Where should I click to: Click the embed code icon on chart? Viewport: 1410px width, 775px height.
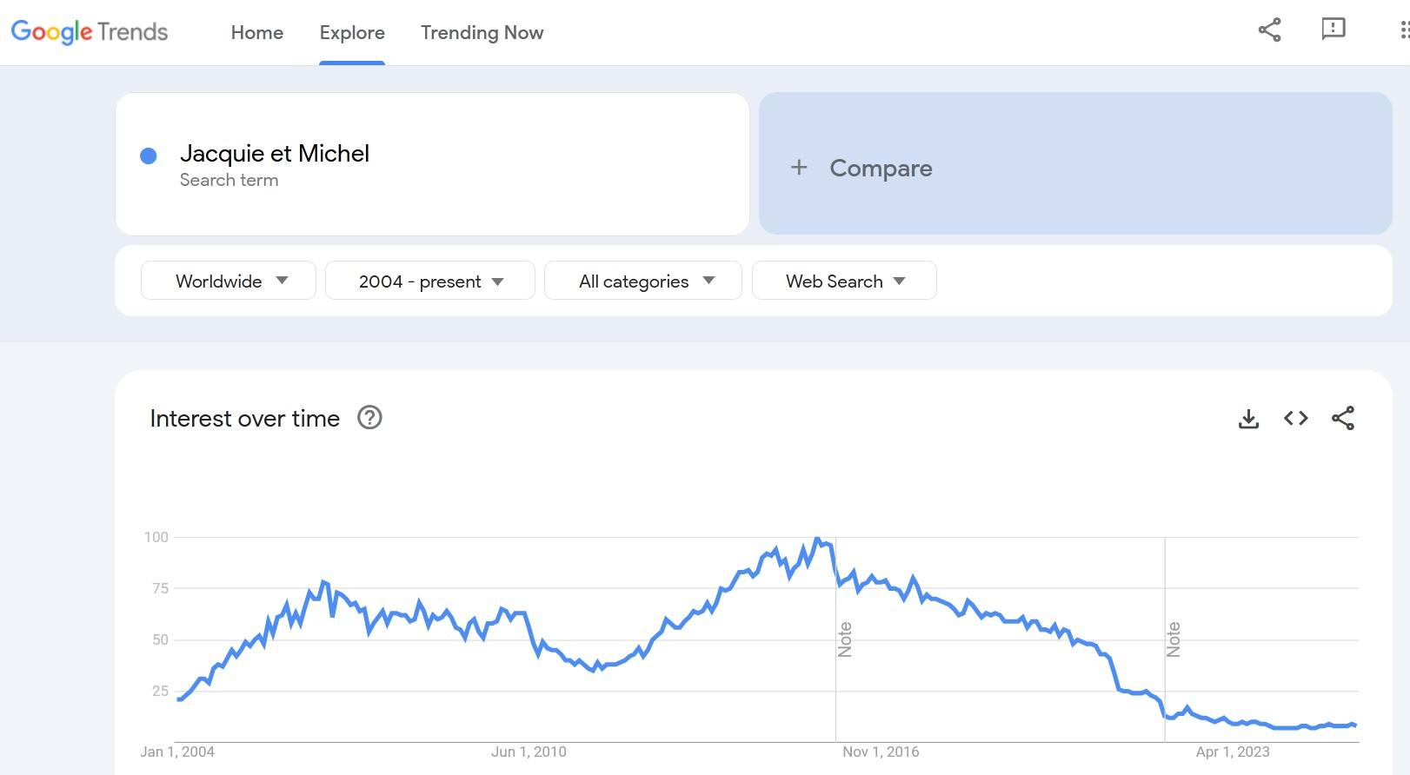1295,419
